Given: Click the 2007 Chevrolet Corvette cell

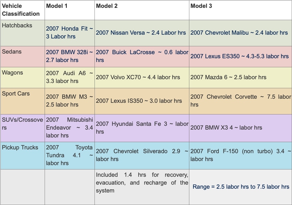Looking at the screenshot, I should click(x=240, y=101).
